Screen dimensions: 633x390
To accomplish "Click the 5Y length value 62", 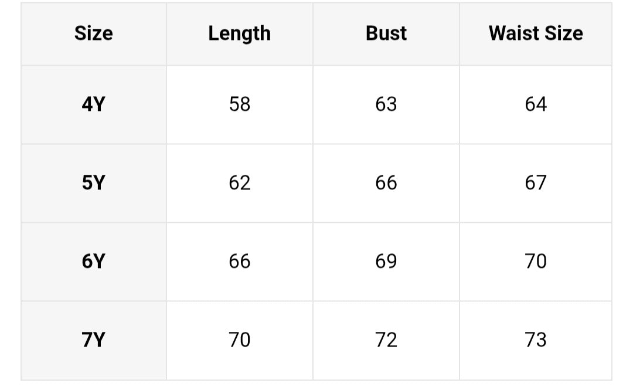I will click(239, 183).
